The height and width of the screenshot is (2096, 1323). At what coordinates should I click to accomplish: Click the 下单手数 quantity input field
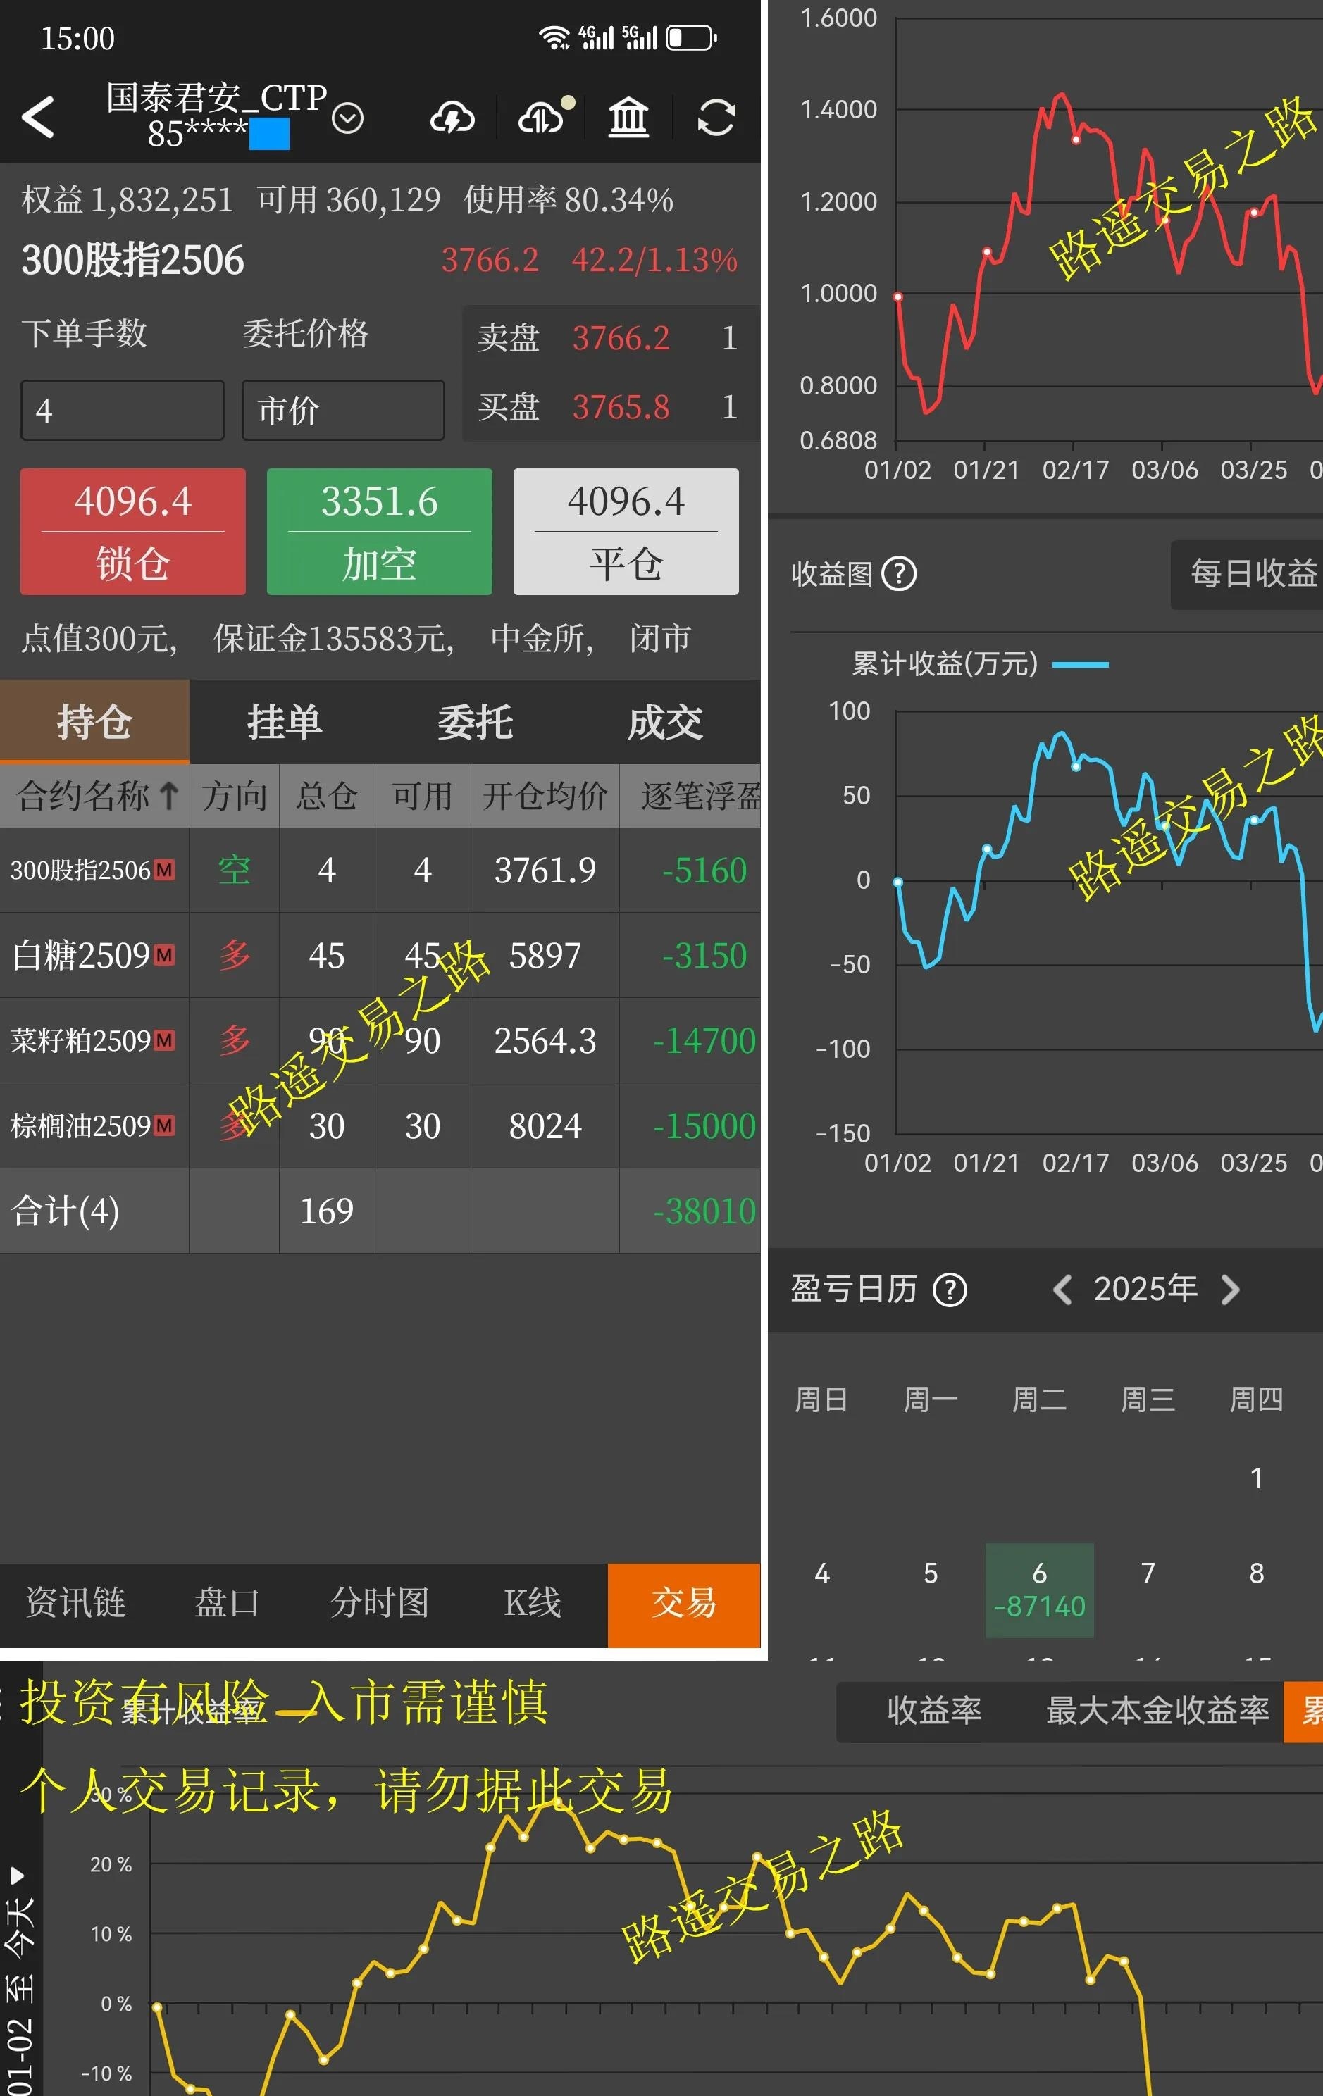[122, 409]
